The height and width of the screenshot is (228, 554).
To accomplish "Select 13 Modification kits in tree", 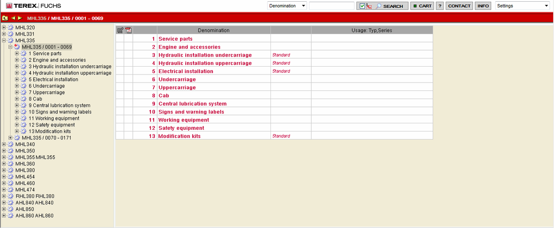I will (50, 132).
